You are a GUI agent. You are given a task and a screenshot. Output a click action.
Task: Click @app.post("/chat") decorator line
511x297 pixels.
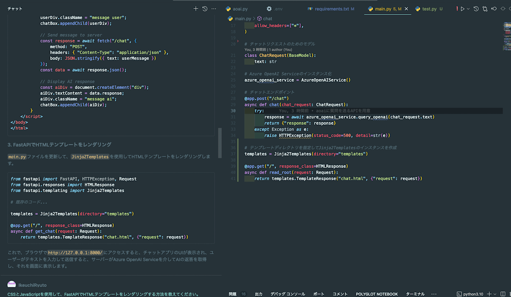point(267,98)
